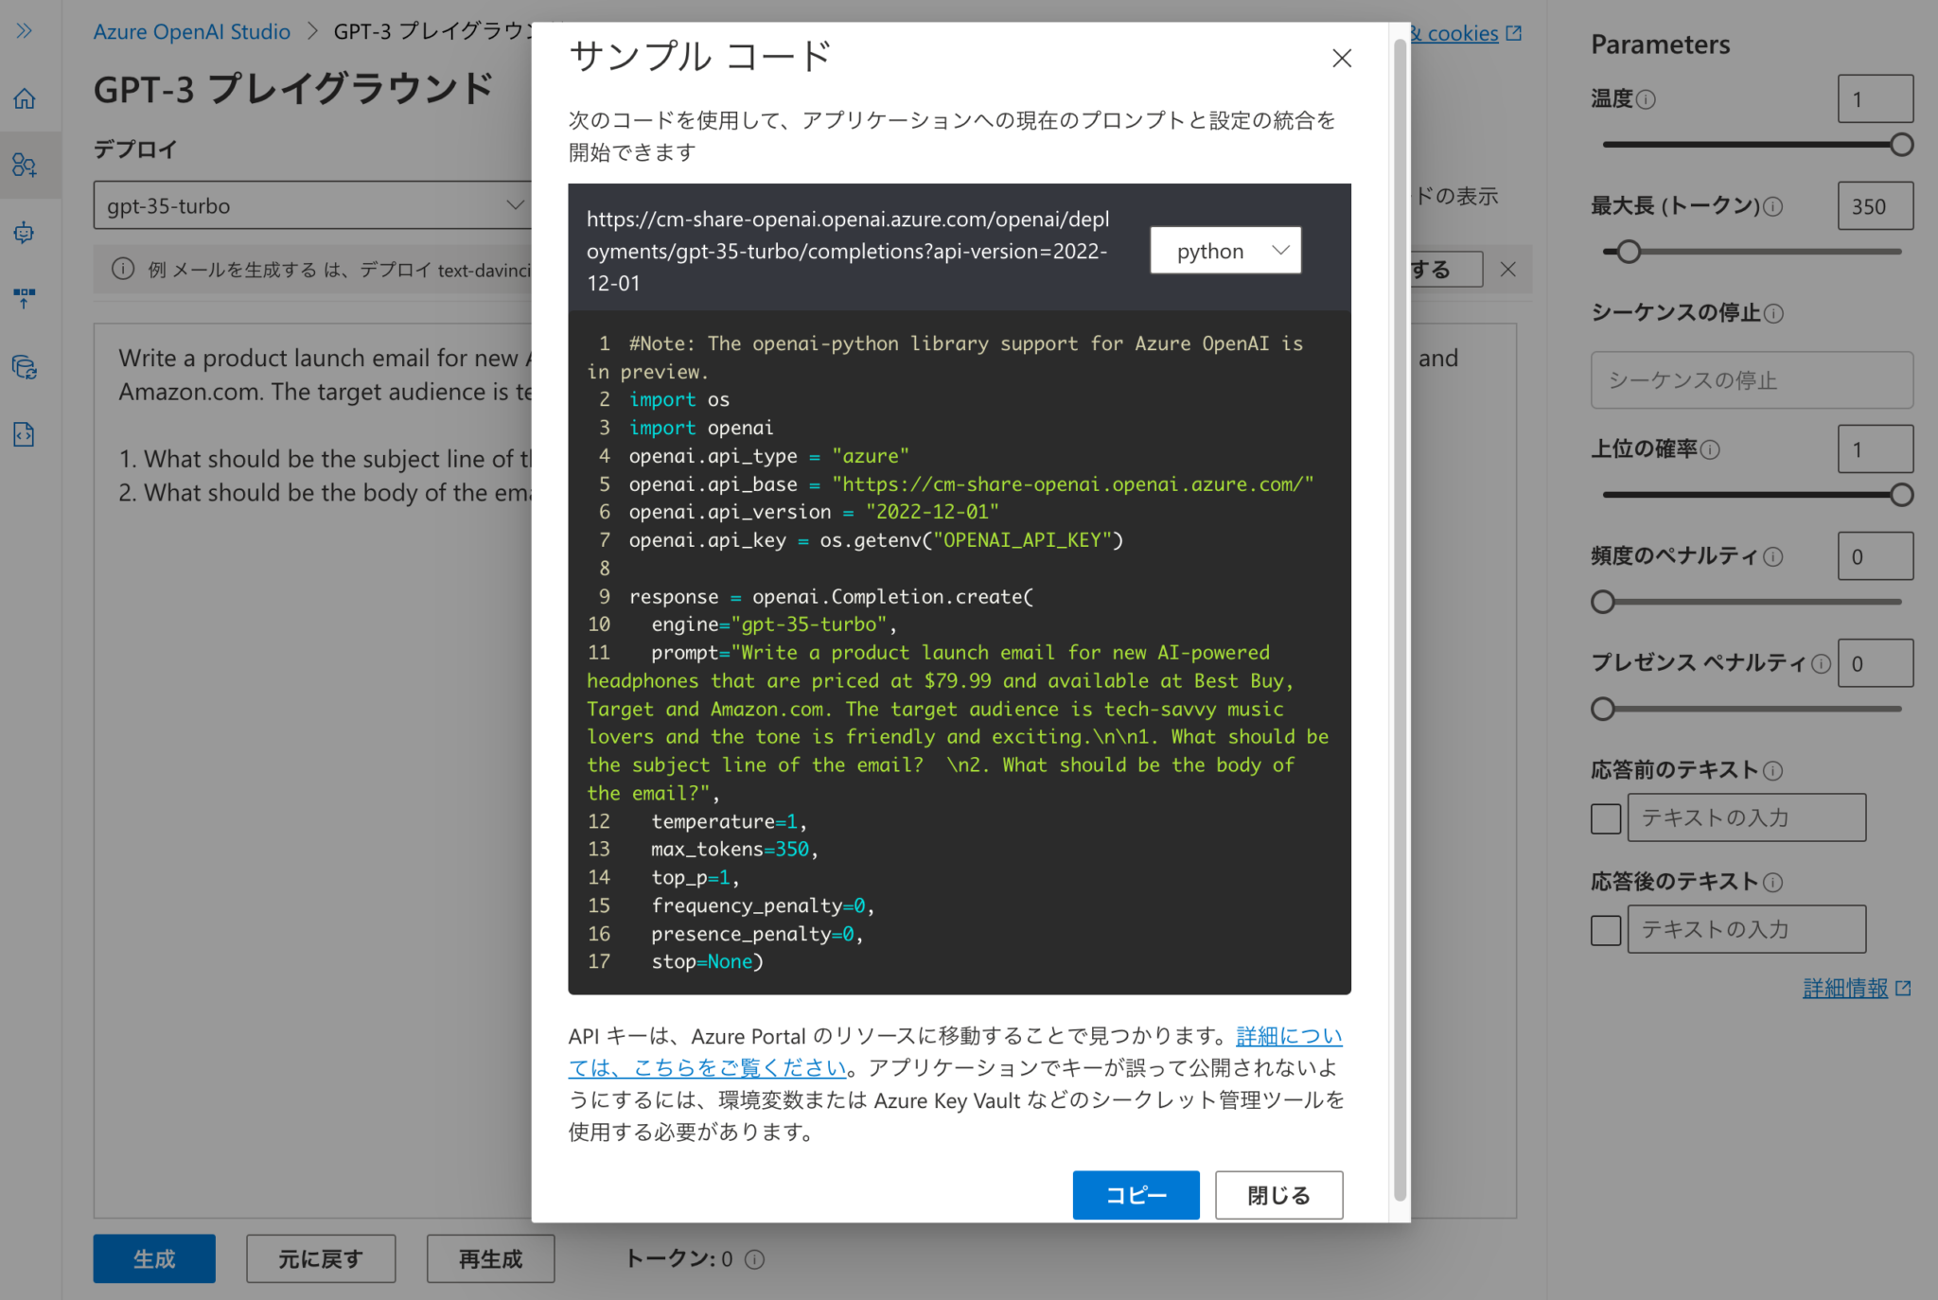Open the deployments sidebar icon
This screenshot has width=1938, height=1300.
pos(25,299)
